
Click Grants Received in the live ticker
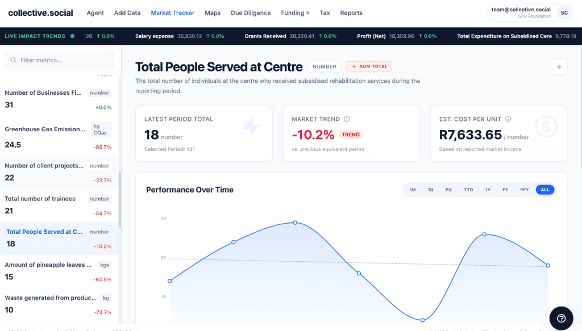290,36
